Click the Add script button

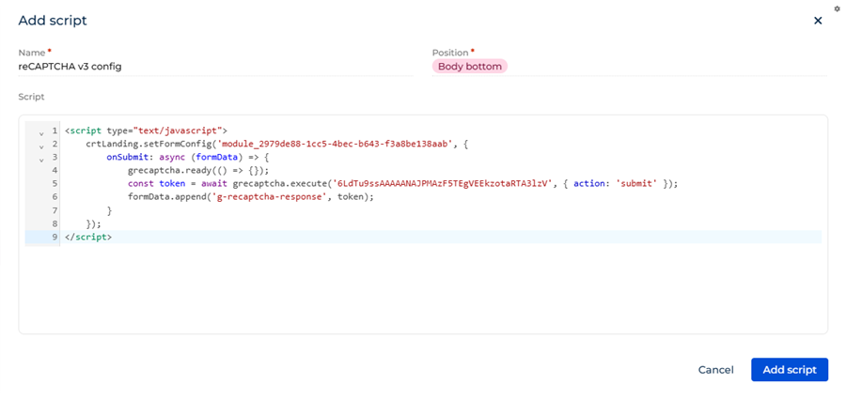point(790,370)
